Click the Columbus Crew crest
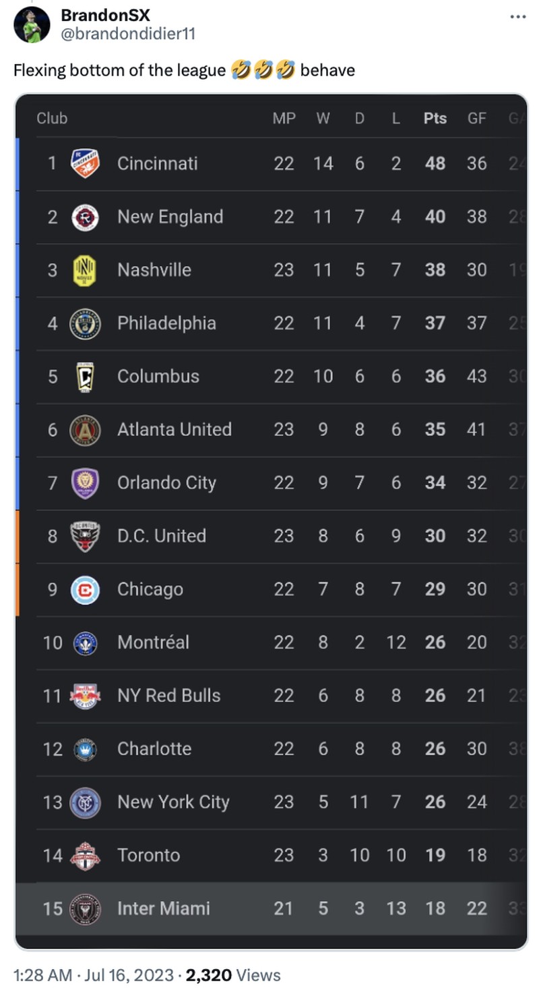The height and width of the screenshot is (992, 539). coord(86,377)
